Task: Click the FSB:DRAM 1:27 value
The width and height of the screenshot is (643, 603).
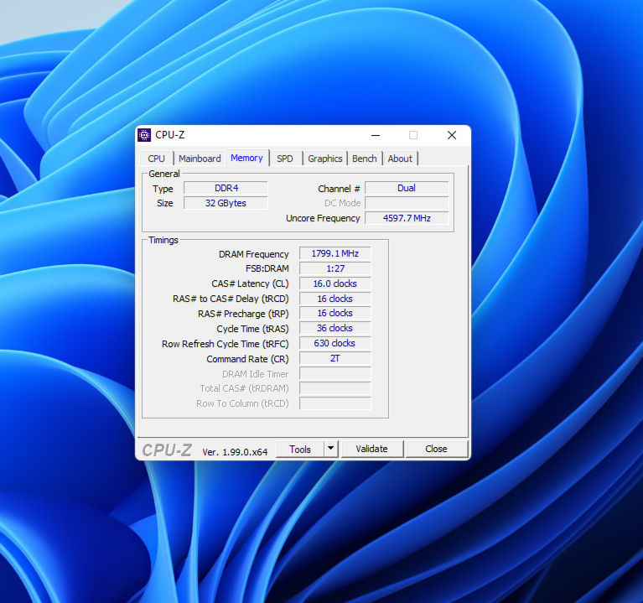Action: click(335, 268)
